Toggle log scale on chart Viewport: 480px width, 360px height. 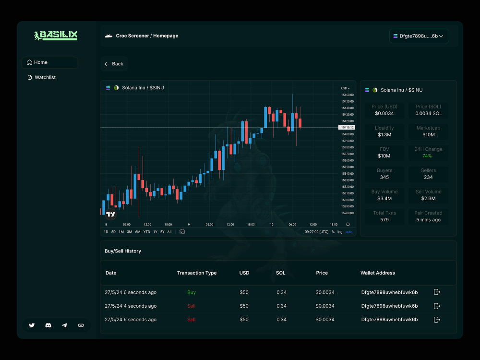pos(340,232)
